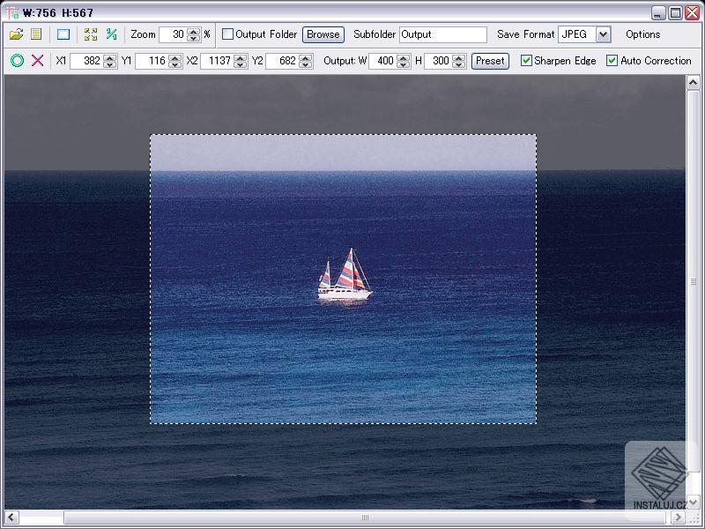This screenshot has height=529, width=705.
Task: Click the horizontal scrollbar thumb
Action: 367,518
